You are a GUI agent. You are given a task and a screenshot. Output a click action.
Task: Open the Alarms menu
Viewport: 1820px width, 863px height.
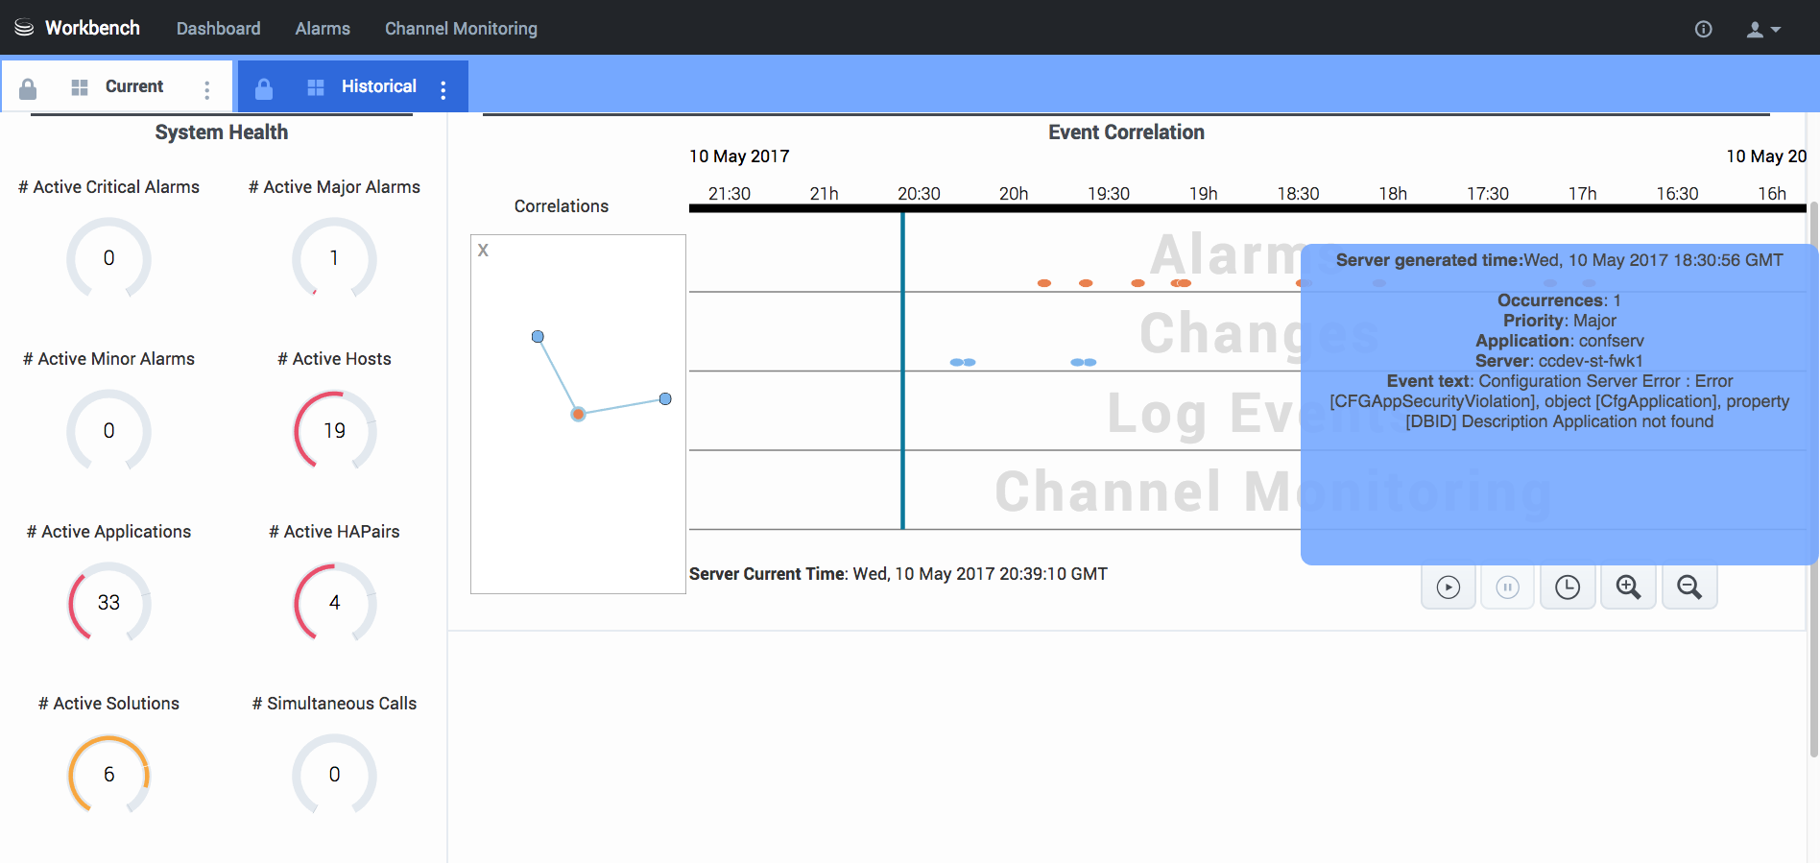(323, 29)
